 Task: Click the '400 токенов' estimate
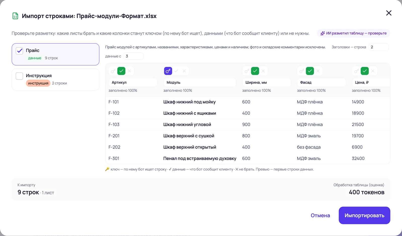tap(367, 192)
